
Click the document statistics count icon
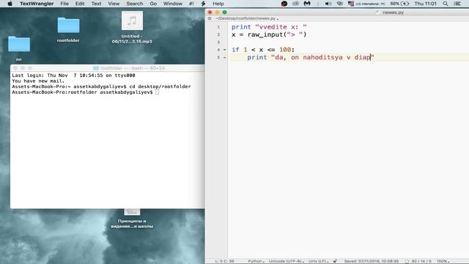pos(407,261)
